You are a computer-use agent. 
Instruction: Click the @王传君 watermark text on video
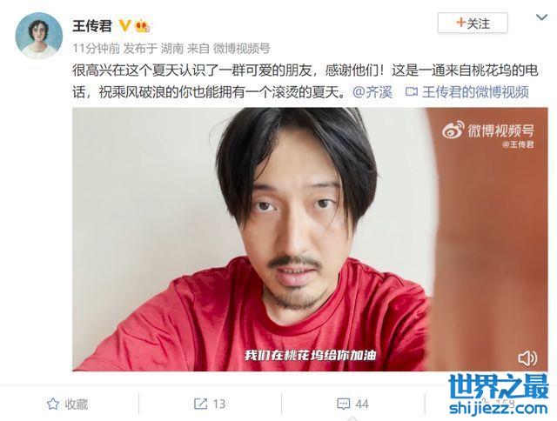point(518,144)
